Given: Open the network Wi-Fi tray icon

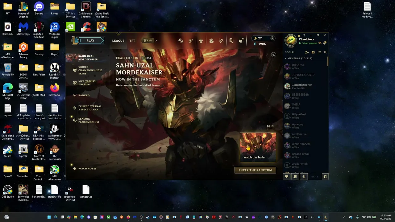Looking at the screenshot, I should point(364,217).
